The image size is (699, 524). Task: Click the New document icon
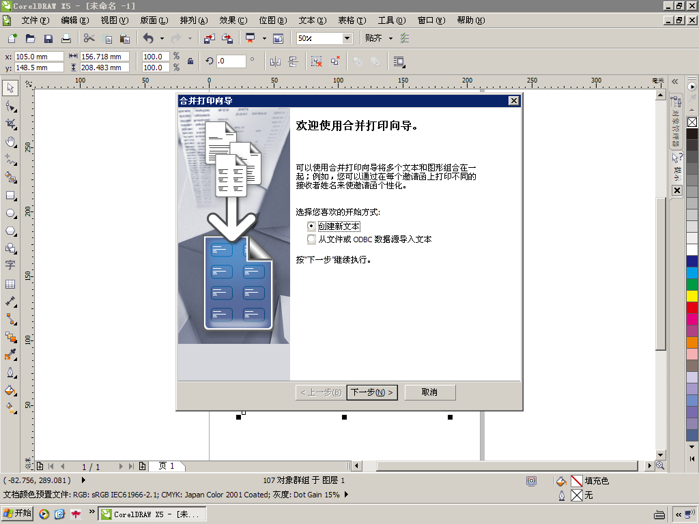(12, 38)
